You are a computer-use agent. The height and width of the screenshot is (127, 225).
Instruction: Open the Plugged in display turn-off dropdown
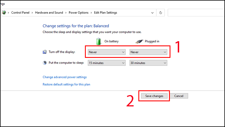click(148, 52)
